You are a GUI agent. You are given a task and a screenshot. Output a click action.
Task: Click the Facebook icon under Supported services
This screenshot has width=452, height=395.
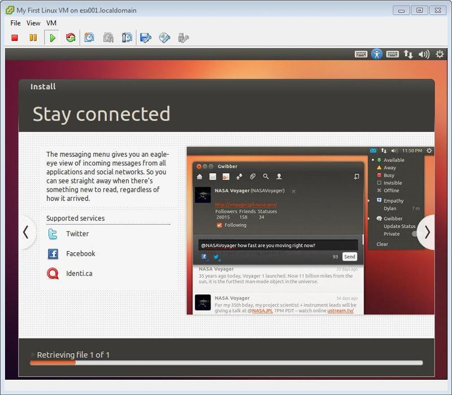click(53, 254)
